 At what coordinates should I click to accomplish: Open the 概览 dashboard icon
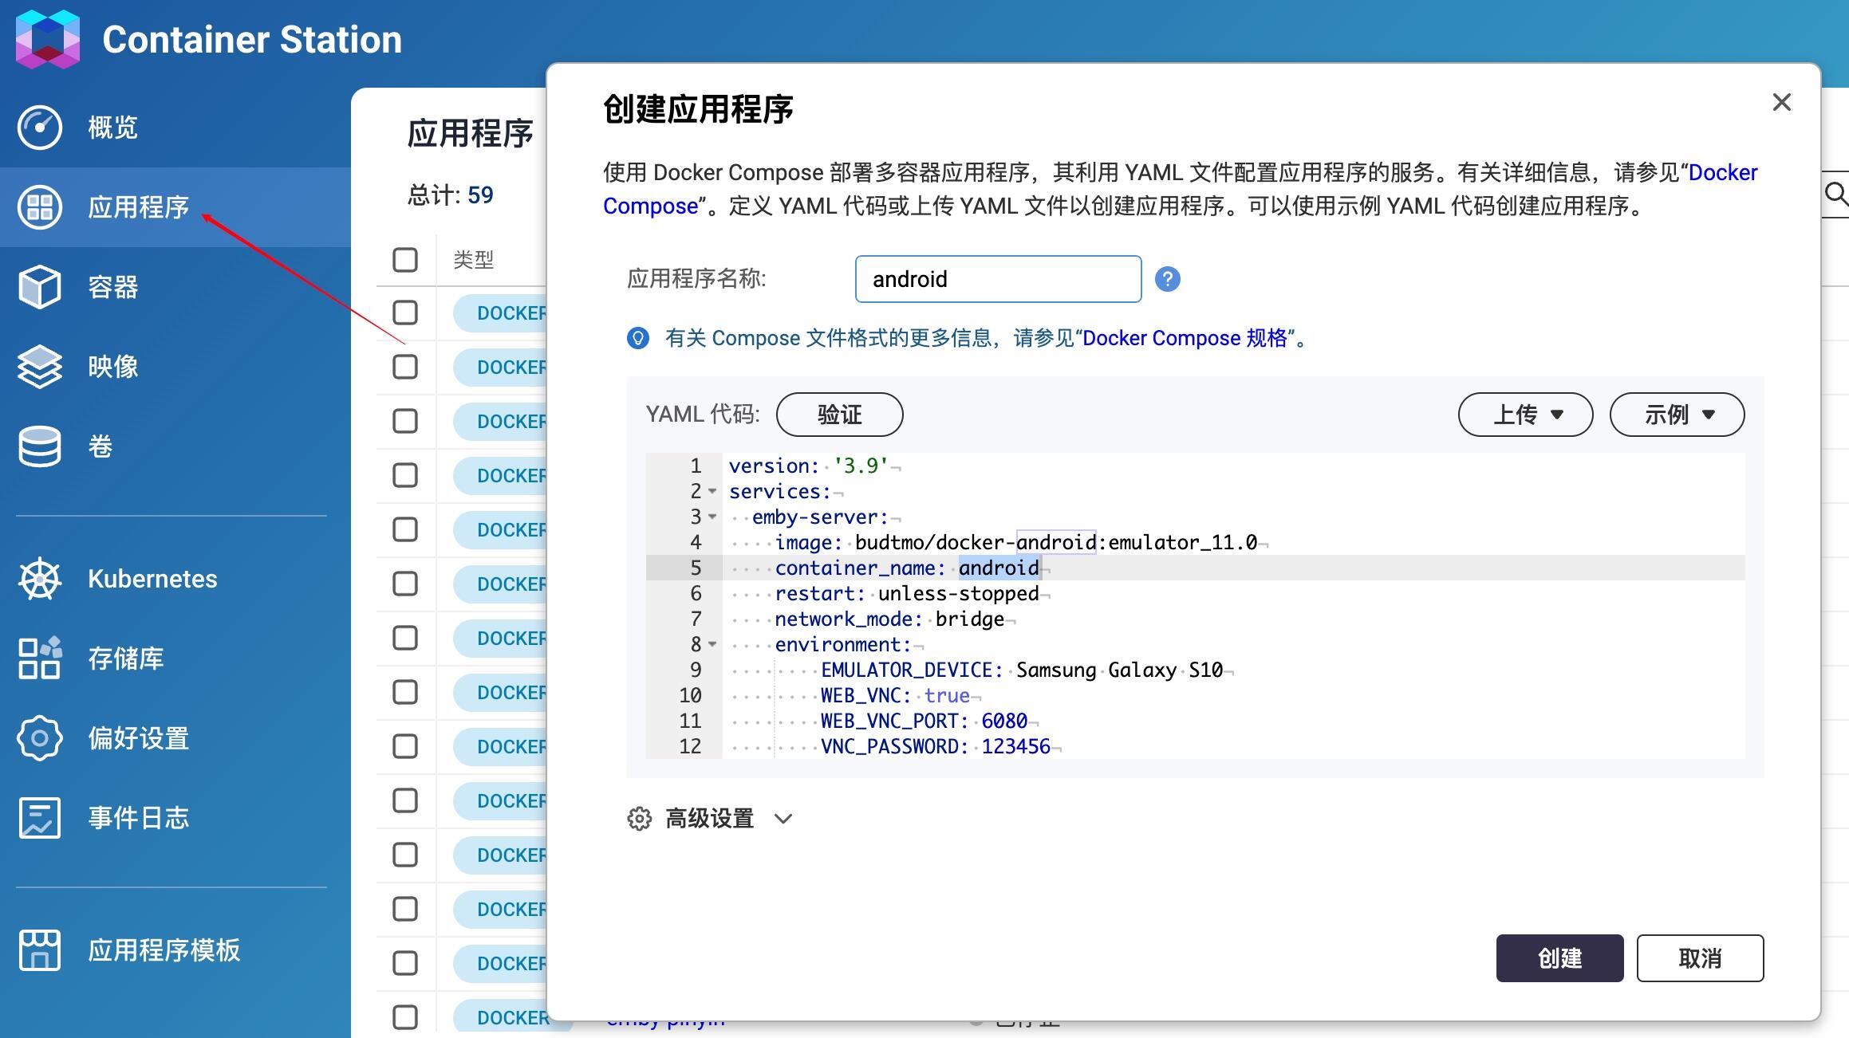click(x=39, y=127)
